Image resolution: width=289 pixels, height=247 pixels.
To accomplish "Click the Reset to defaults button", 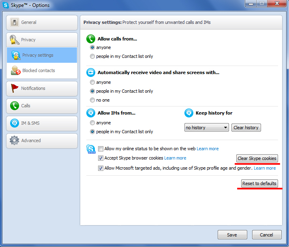I will [x=259, y=183].
